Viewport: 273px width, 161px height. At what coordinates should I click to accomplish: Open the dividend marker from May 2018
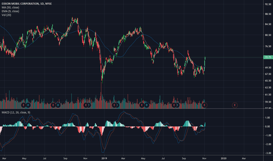click(x=28, y=105)
